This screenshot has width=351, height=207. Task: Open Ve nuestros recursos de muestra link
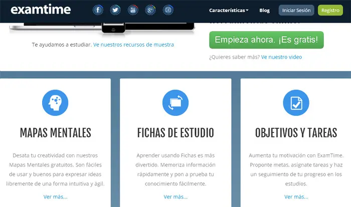pyautogui.click(x=134, y=45)
